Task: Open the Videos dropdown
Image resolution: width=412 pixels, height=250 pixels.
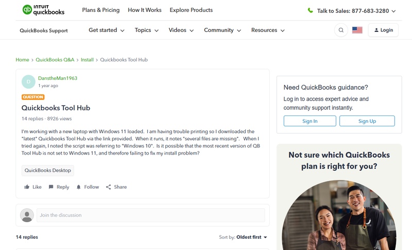Action: point(181,30)
